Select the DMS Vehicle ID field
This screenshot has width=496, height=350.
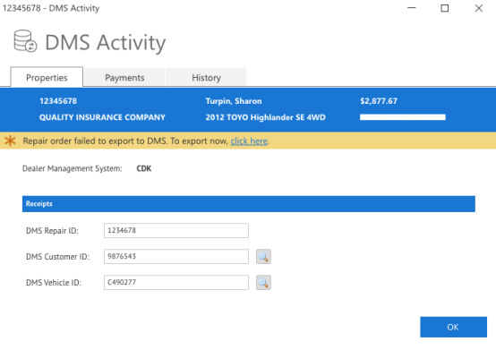pos(176,282)
